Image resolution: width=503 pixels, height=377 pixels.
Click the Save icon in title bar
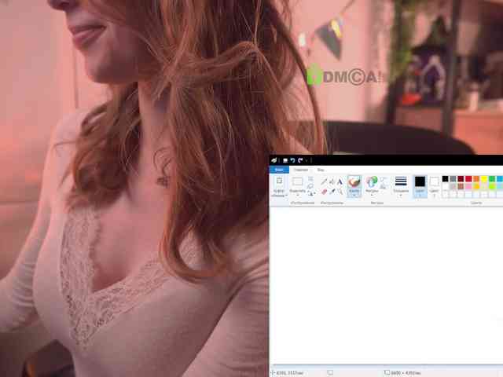pyautogui.click(x=285, y=160)
